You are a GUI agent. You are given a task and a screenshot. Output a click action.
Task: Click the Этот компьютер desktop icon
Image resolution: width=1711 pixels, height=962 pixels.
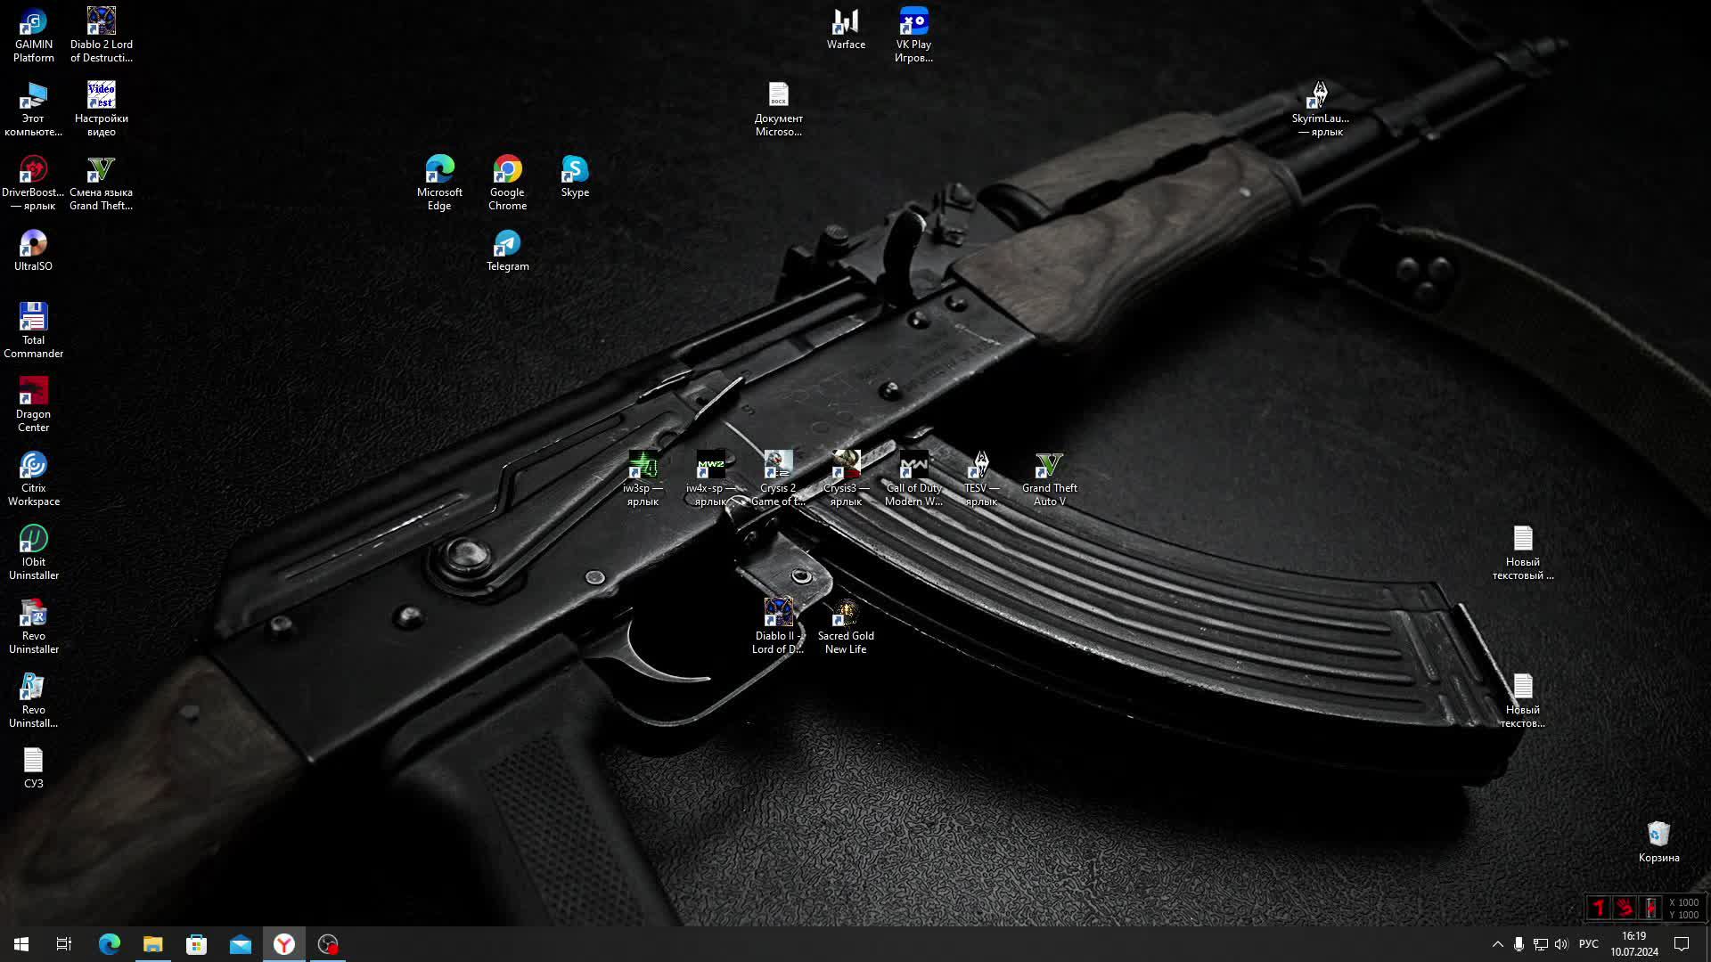click(x=33, y=110)
